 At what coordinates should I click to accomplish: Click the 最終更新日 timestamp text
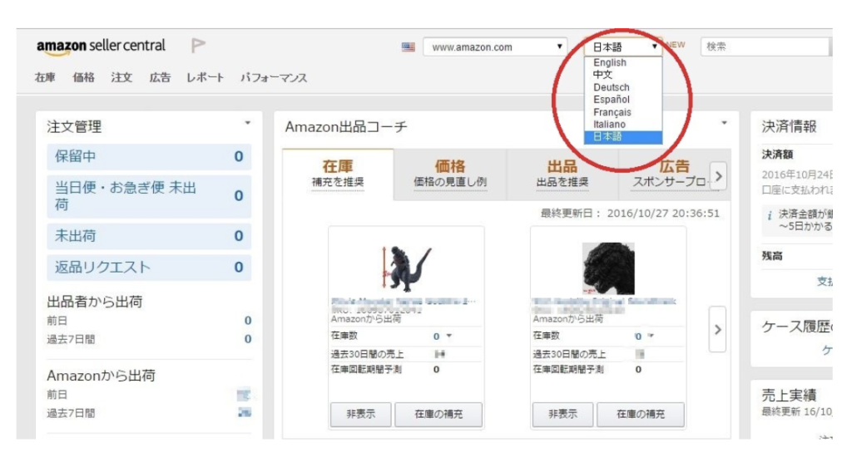click(x=630, y=214)
